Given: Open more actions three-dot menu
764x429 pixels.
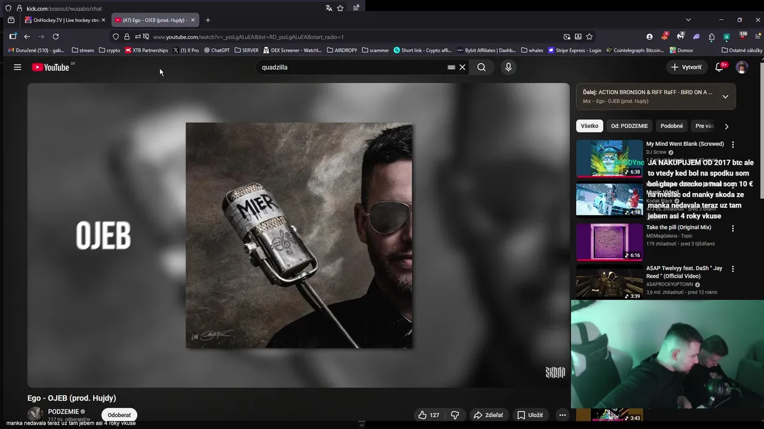Looking at the screenshot, I should (x=562, y=415).
